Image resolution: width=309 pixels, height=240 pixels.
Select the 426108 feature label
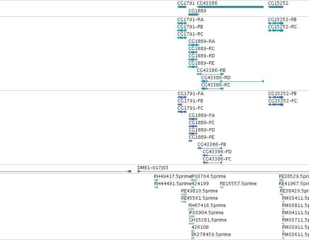(200, 228)
